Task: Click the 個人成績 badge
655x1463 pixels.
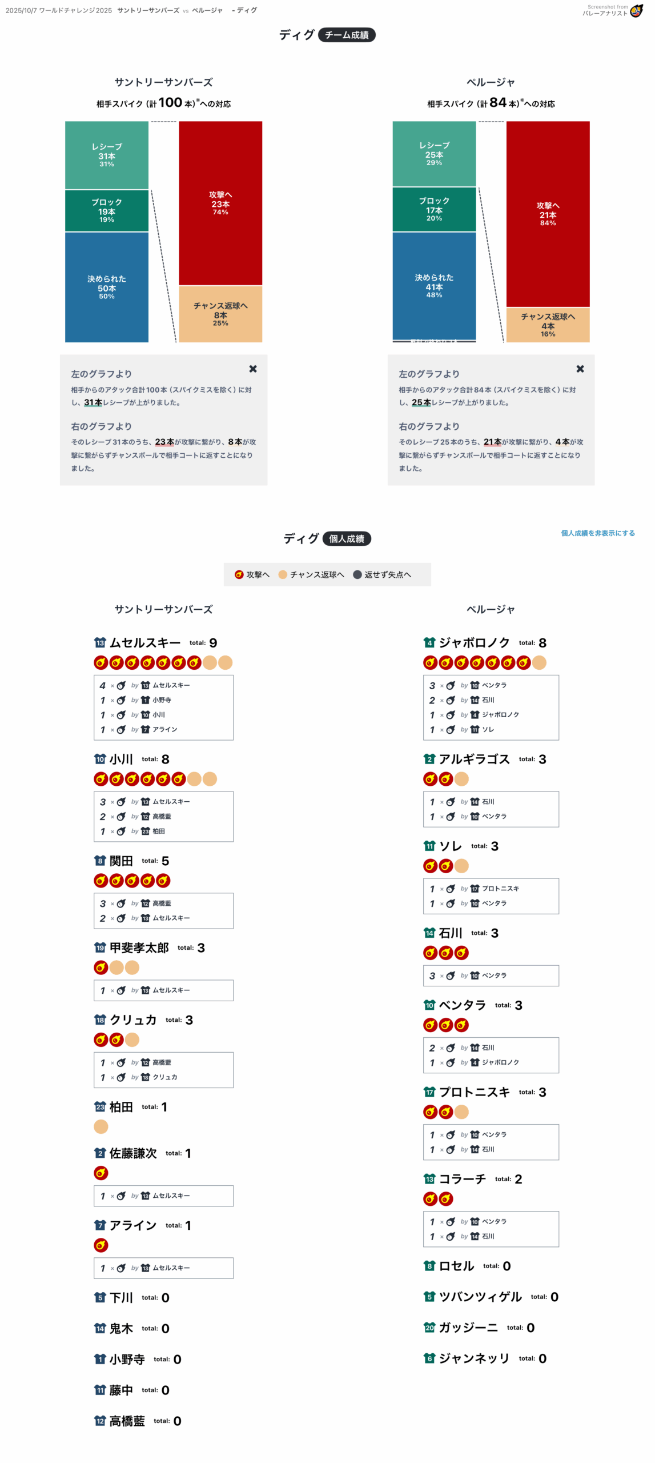Action: (x=347, y=538)
